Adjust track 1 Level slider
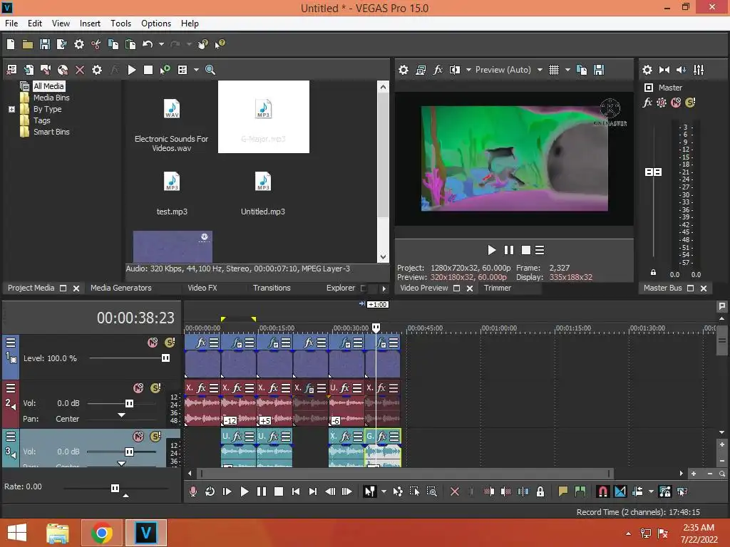 (165, 358)
